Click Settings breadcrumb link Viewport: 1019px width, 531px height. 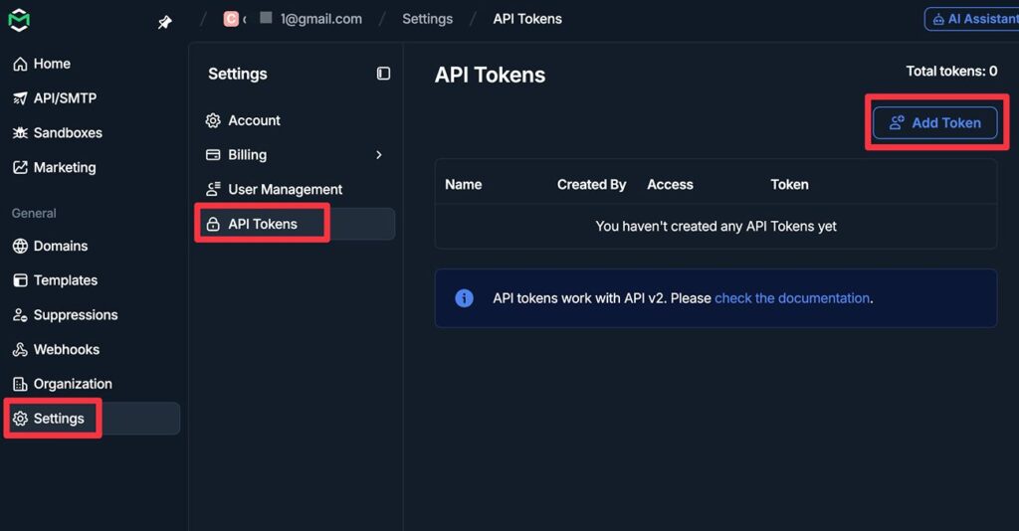(x=427, y=19)
